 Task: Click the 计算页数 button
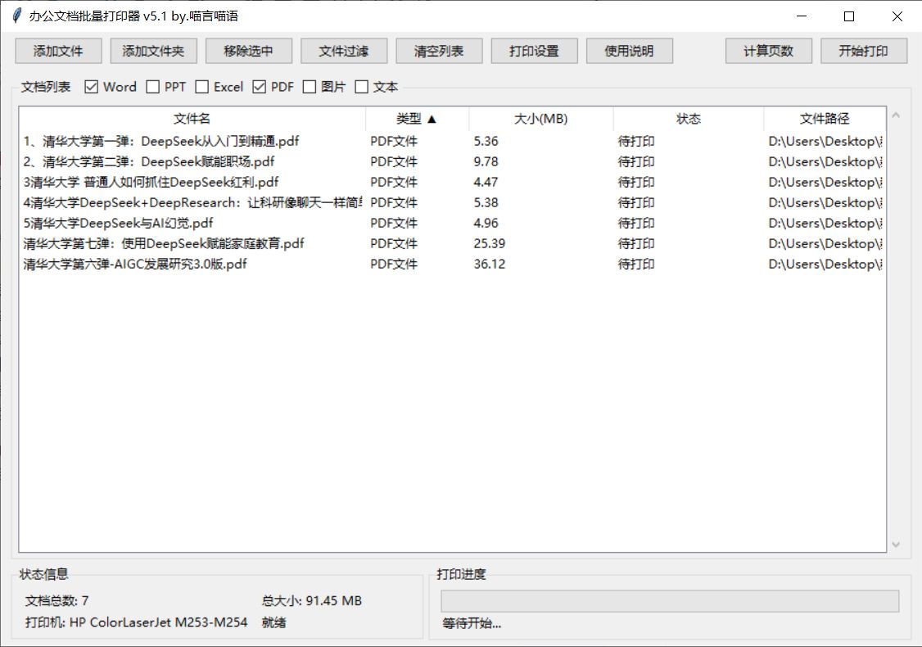(769, 51)
